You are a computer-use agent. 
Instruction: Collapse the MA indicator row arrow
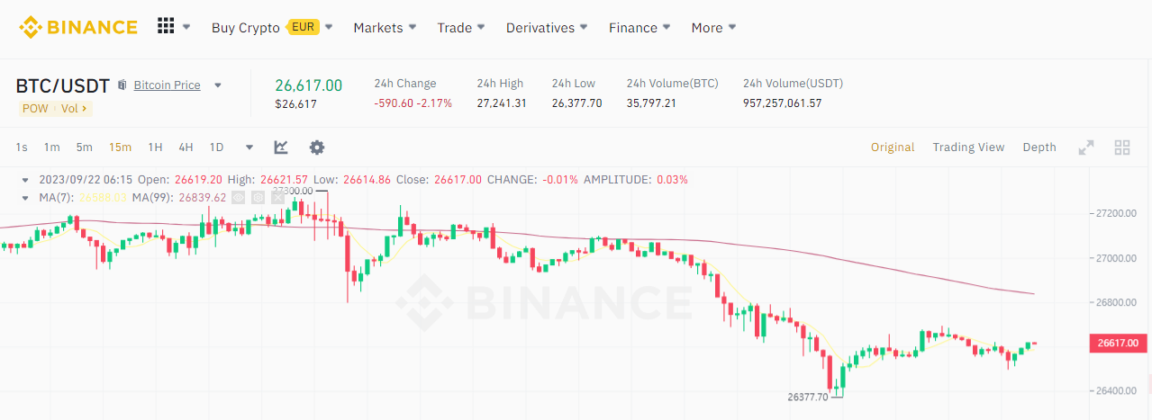pyautogui.click(x=25, y=197)
